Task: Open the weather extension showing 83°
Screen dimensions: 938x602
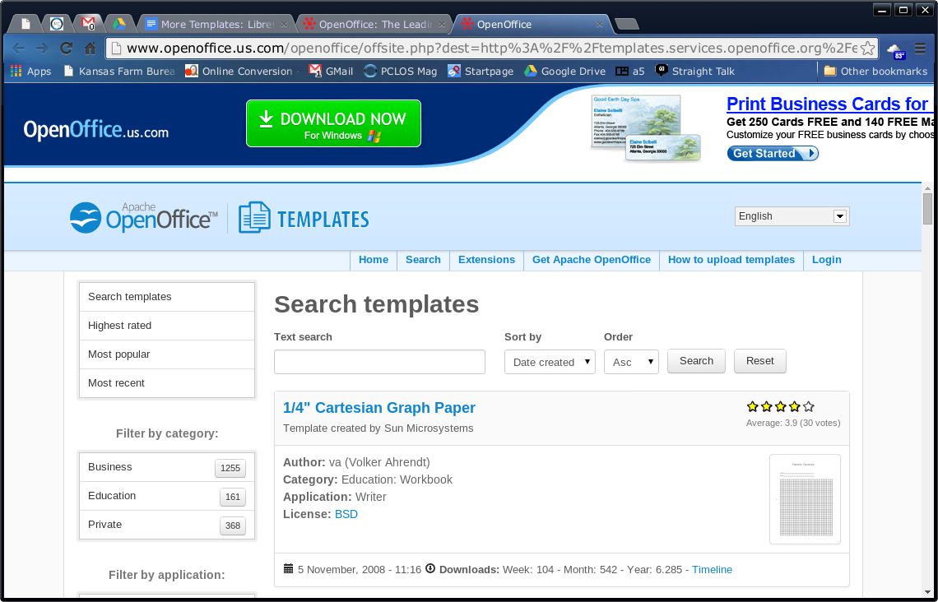Action: click(896, 50)
